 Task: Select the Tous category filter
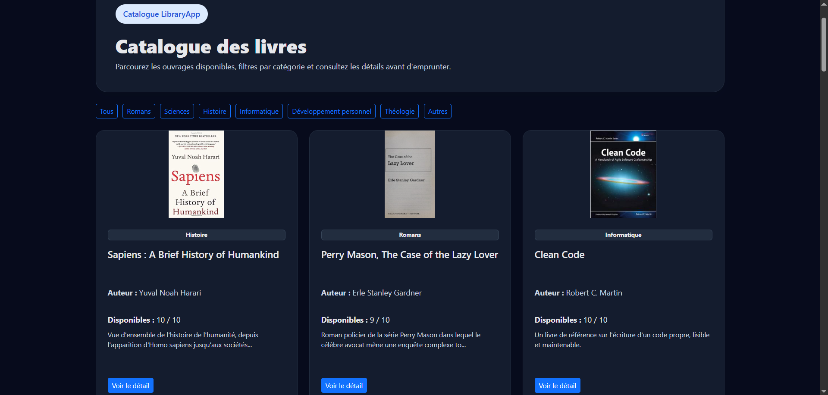(x=107, y=111)
